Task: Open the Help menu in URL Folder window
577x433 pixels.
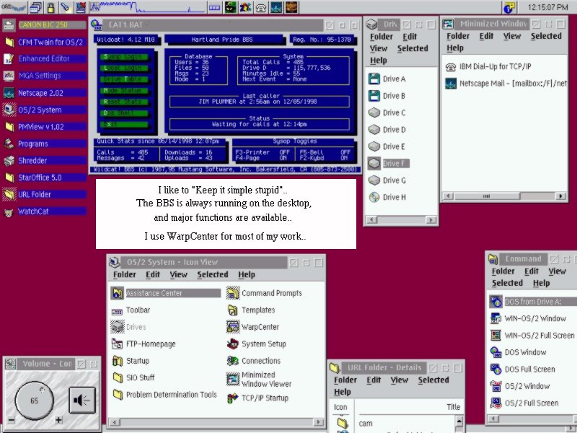Action: [342, 392]
